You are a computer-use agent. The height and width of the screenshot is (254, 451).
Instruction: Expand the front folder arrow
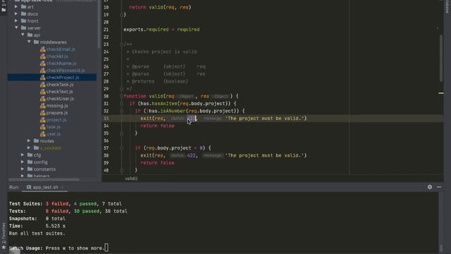pos(16,20)
